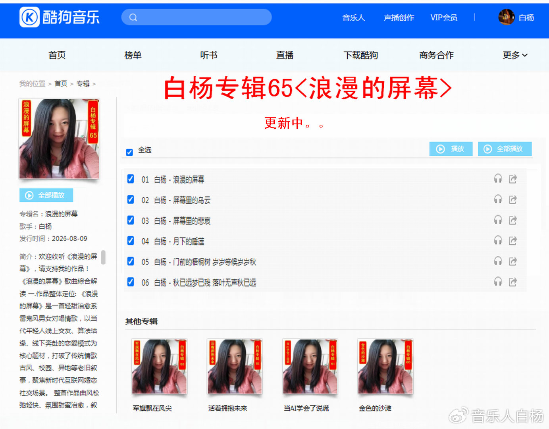549x429 pixels.
Task: Click track title 白杨 - 屏幕里的乌云
Action: [x=182, y=200]
